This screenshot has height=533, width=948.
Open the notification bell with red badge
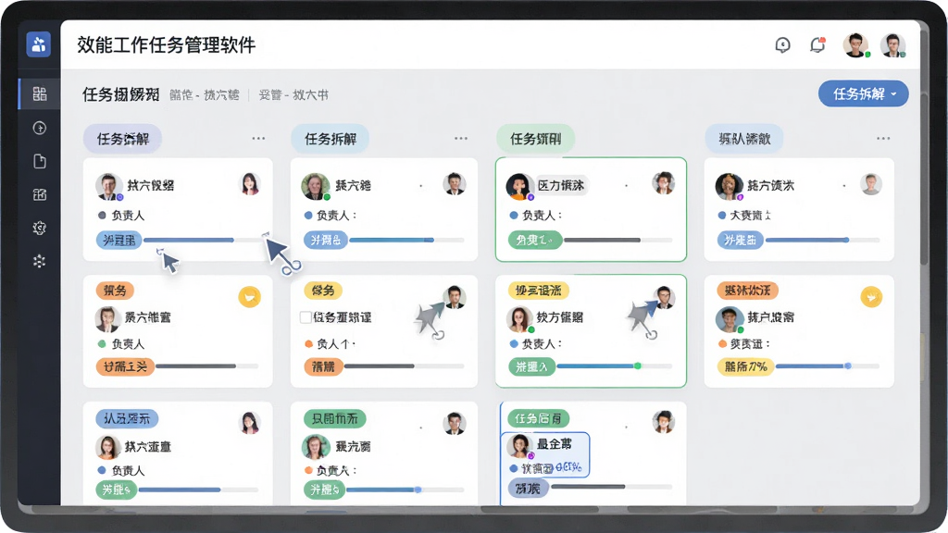(817, 45)
